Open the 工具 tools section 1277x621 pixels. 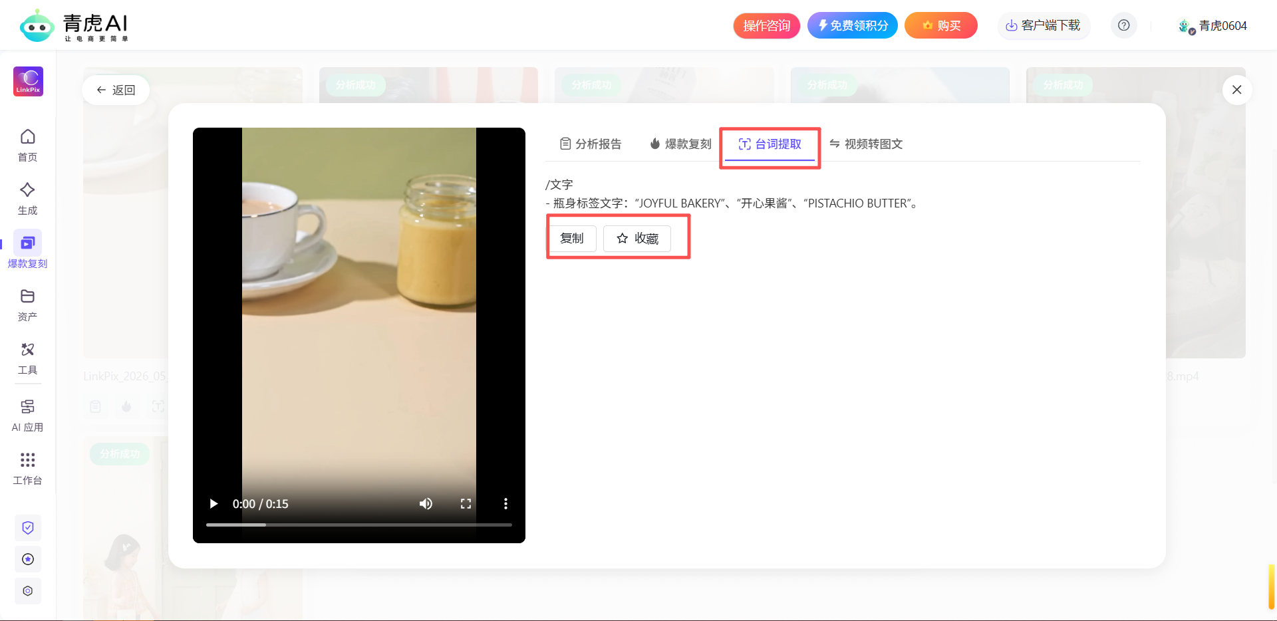point(27,358)
